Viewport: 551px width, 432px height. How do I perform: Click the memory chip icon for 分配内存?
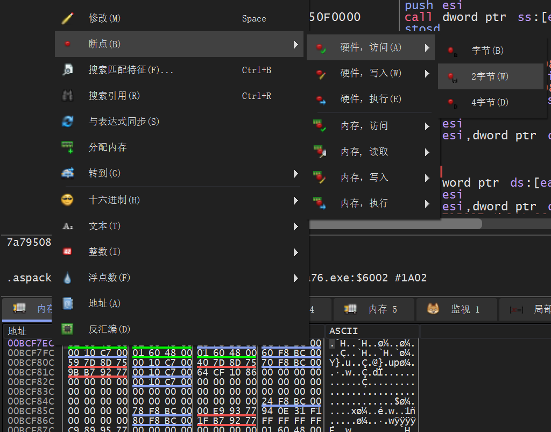coord(68,147)
